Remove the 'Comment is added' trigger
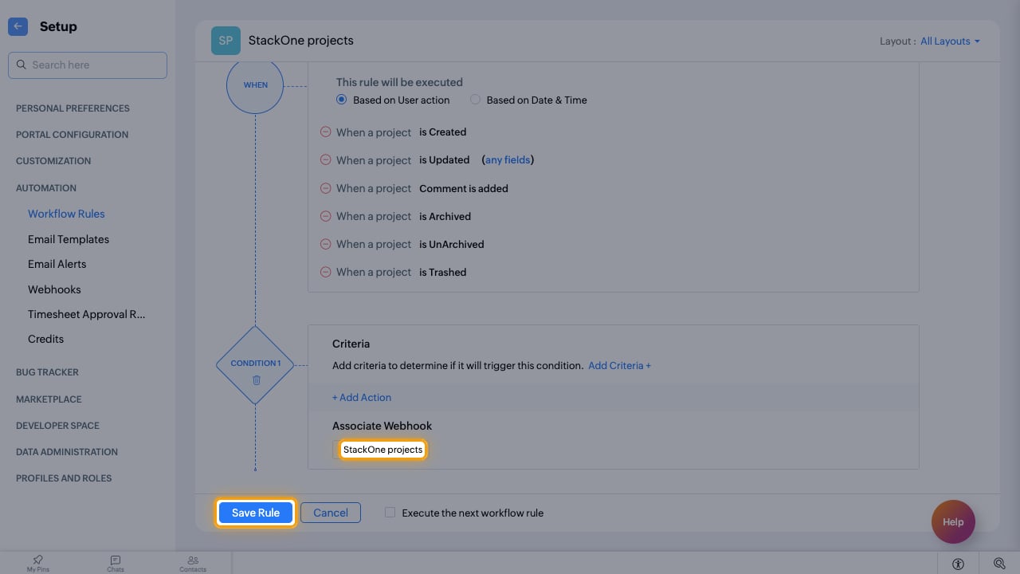The width and height of the screenshot is (1020, 574). 325,188
